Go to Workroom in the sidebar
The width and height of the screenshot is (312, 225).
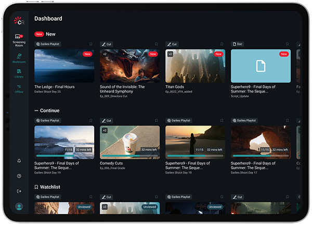[x=19, y=58]
